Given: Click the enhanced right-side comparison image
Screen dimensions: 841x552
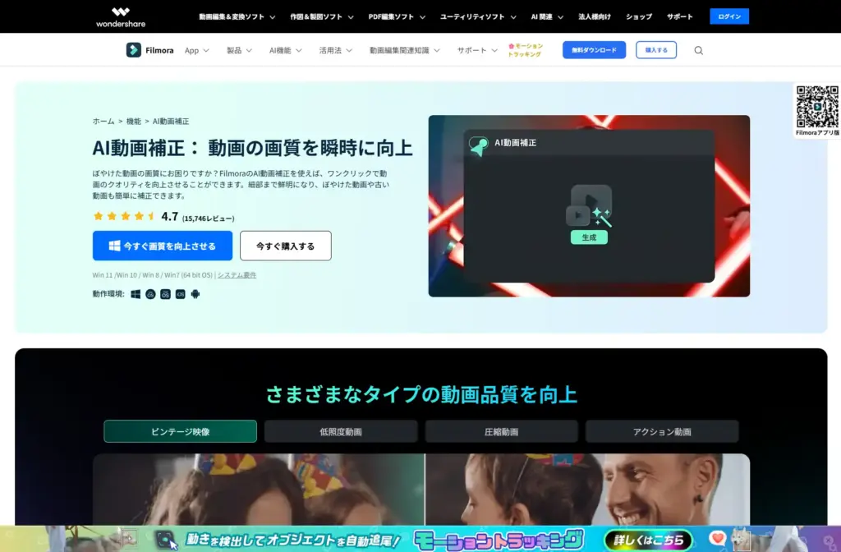Looking at the screenshot, I should 588,490.
